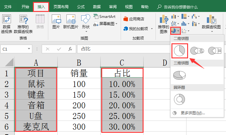
Task: Click the line chart icon
Action: 174,24
